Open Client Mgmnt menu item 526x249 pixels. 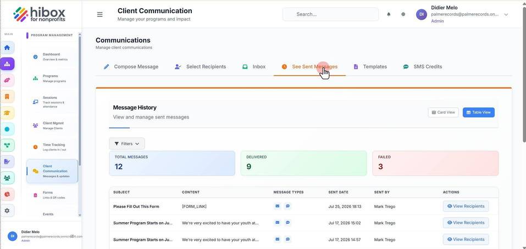pos(52,126)
